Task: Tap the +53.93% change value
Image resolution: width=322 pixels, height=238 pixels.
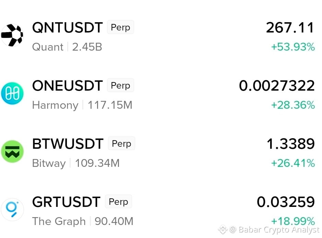Action: (x=293, y=47)
